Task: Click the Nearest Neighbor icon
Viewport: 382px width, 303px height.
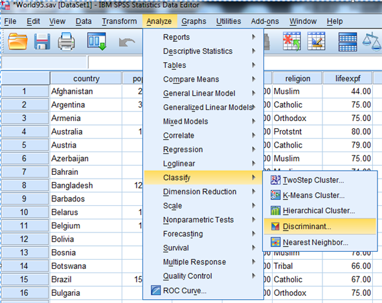Action: click(276, 242)
